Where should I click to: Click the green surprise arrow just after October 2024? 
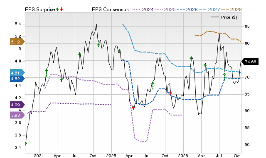[x=99, y=45]
